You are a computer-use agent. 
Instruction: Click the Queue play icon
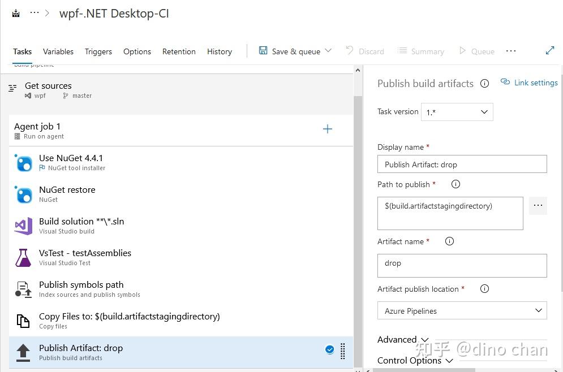click(x=462, y=50)
